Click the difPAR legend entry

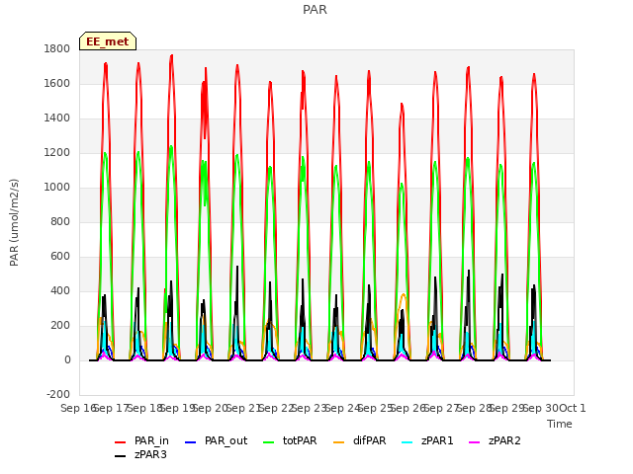pos(360,441)
